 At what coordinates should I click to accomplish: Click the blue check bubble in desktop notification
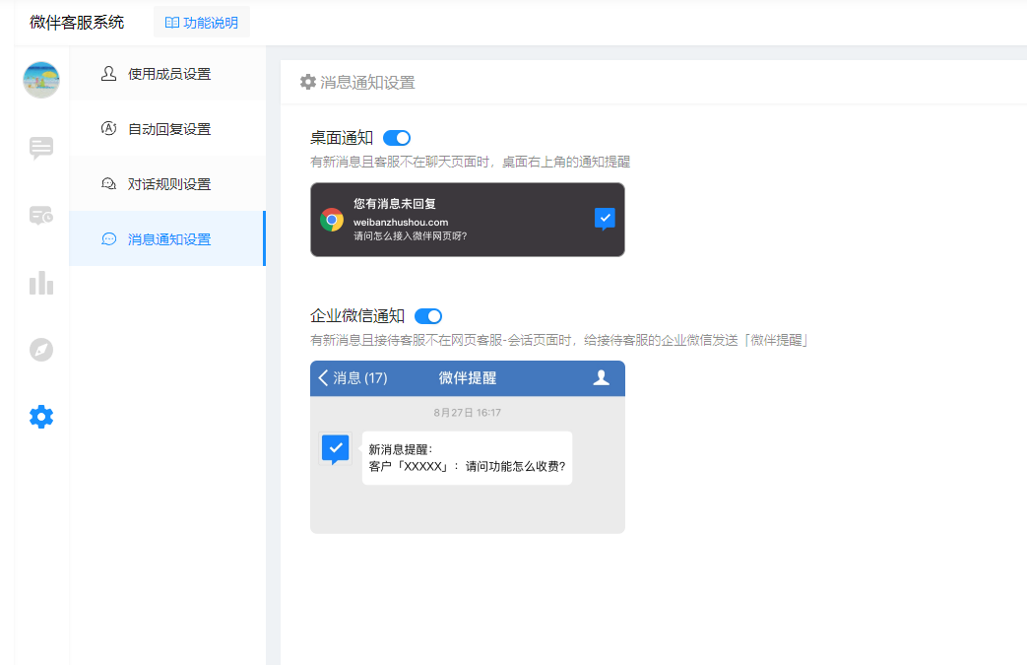coord(605,219)
